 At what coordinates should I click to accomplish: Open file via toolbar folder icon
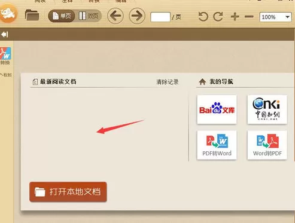pyautogui.click(x=32, y=15)
